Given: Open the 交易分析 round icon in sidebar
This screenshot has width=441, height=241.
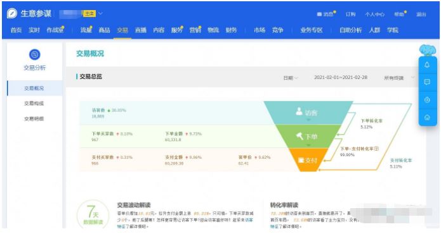Looking at the screenshot, I should tap(35, 54).
